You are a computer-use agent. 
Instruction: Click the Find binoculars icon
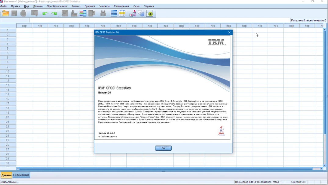coord(103,13)
